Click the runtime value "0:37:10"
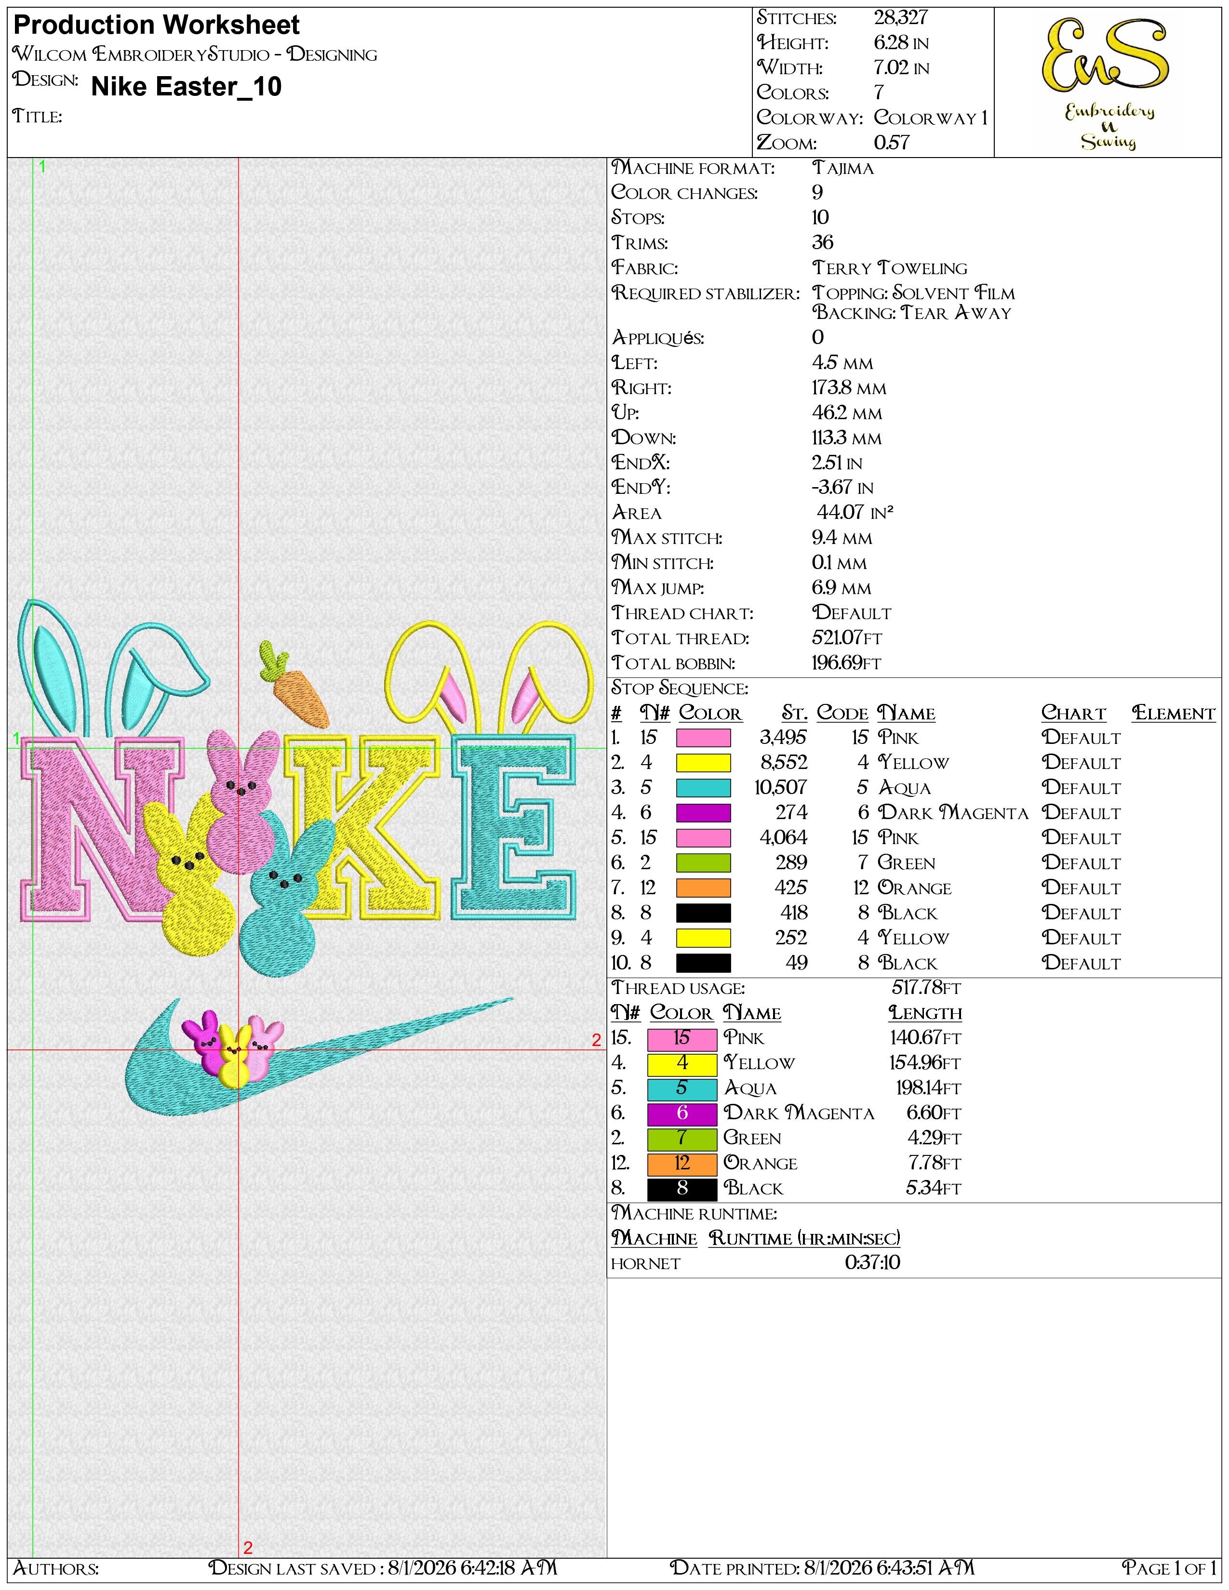Image resolution: width=1229 pixels, height=1590 pixels. click(x=872, y=1262)
